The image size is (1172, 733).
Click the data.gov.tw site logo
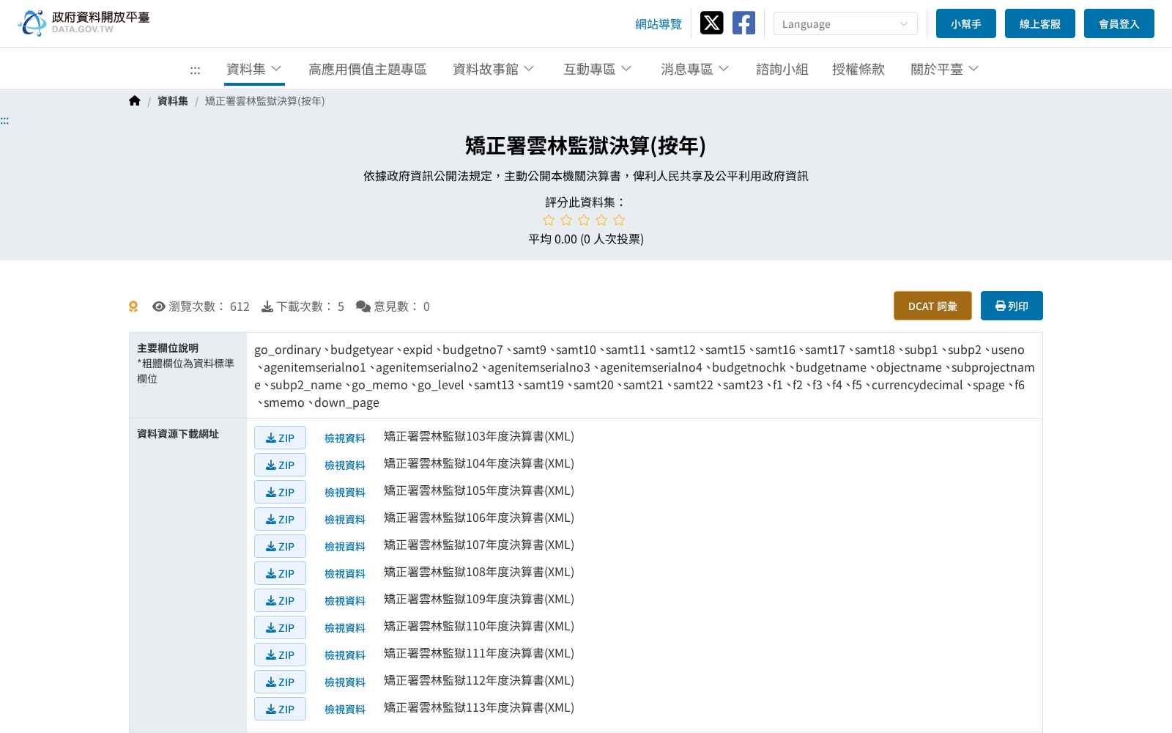[84, 23]
